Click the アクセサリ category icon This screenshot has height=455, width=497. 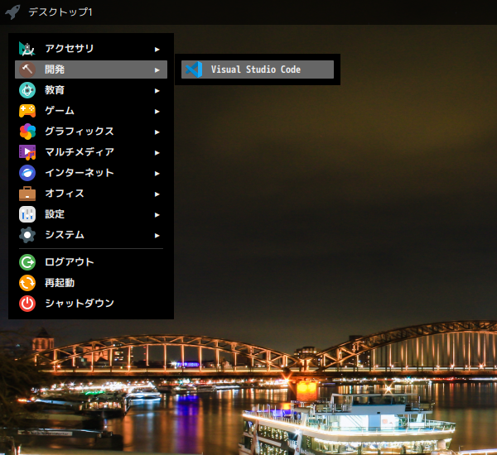point(27,49)
